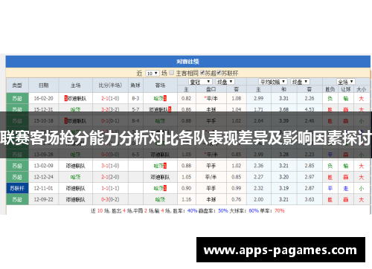Click score 0-3(0-2) in the 12-09-22 row
The width and height of the screenshot is (372, 269).
pyautogui.click(x=110, y=199)
